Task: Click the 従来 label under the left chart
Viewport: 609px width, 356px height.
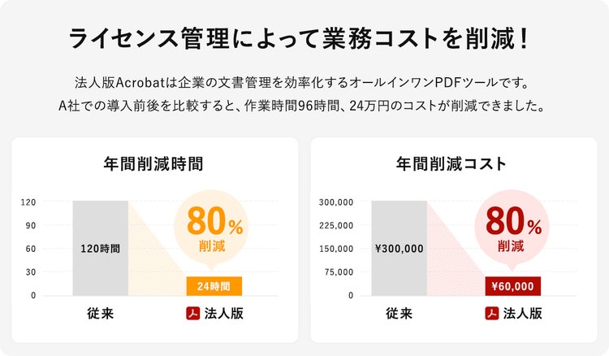Action: pyautogui.click(x=100, y=314)
